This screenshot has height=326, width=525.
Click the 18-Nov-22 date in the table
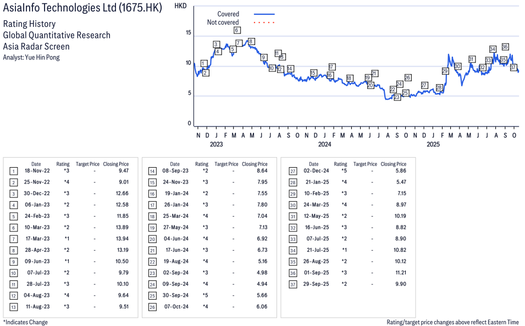[36, 170]
